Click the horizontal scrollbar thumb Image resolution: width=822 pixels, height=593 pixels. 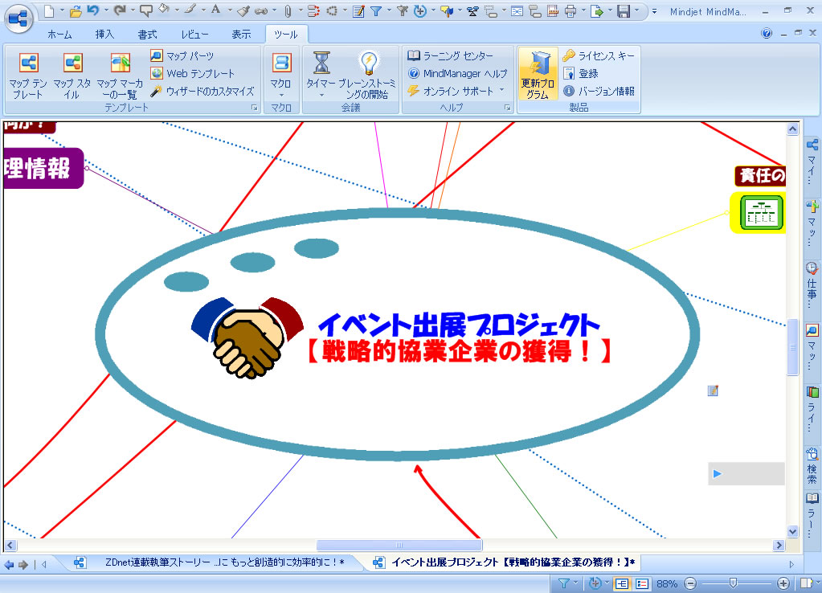399,546
